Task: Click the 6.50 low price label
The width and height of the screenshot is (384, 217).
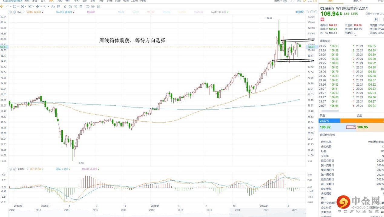Action: point(81,163)
